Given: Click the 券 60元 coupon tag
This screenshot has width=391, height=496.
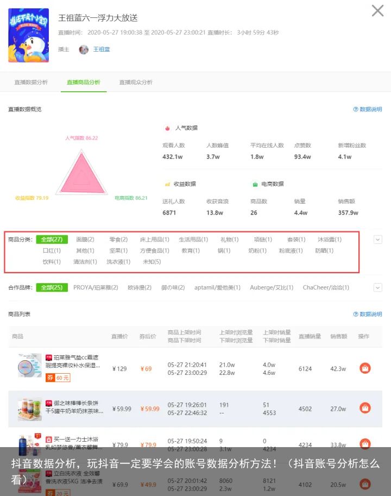Looking at the screenshot, I should coord(58,378).
